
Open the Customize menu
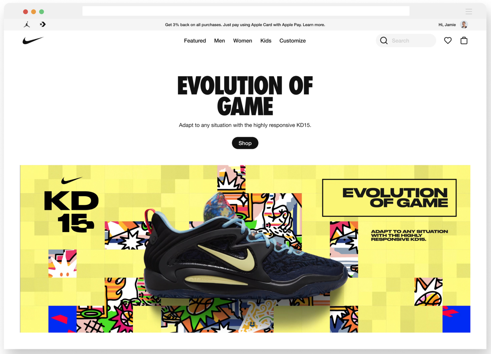point(292,41)
